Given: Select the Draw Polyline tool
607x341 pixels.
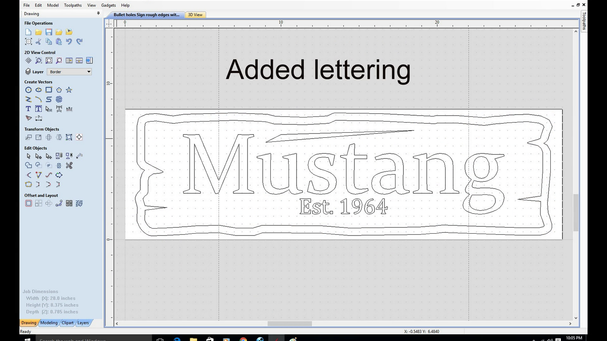Looking at the screenshot, I should tap(28, 99).
